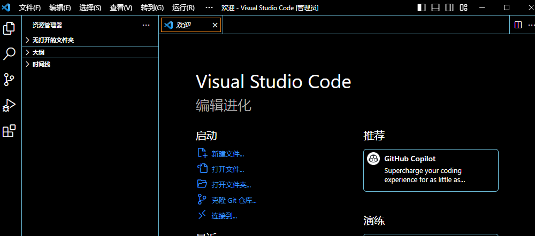Click the 打开文件... link
This screenshot has width=535, height=236.
tap(227, 169)
